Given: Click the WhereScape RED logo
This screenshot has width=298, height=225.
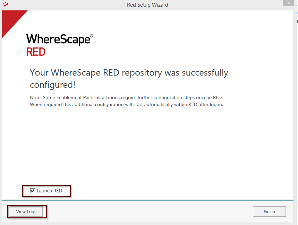Looking at the screenshot, I should tap(60, 45).
